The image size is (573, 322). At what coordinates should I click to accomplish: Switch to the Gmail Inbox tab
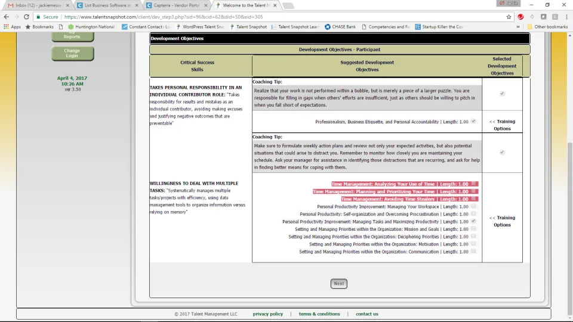pos(38,5)
